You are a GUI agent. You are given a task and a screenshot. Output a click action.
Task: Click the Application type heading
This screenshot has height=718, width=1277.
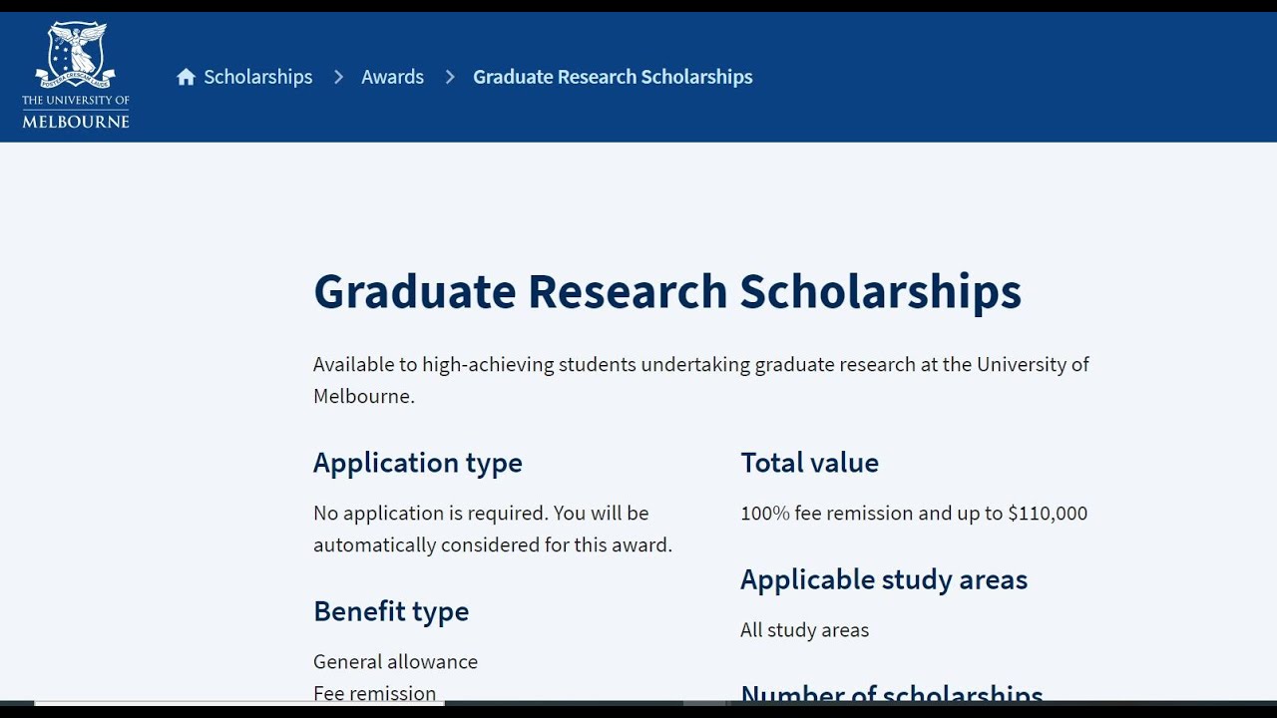coord(417,463)
